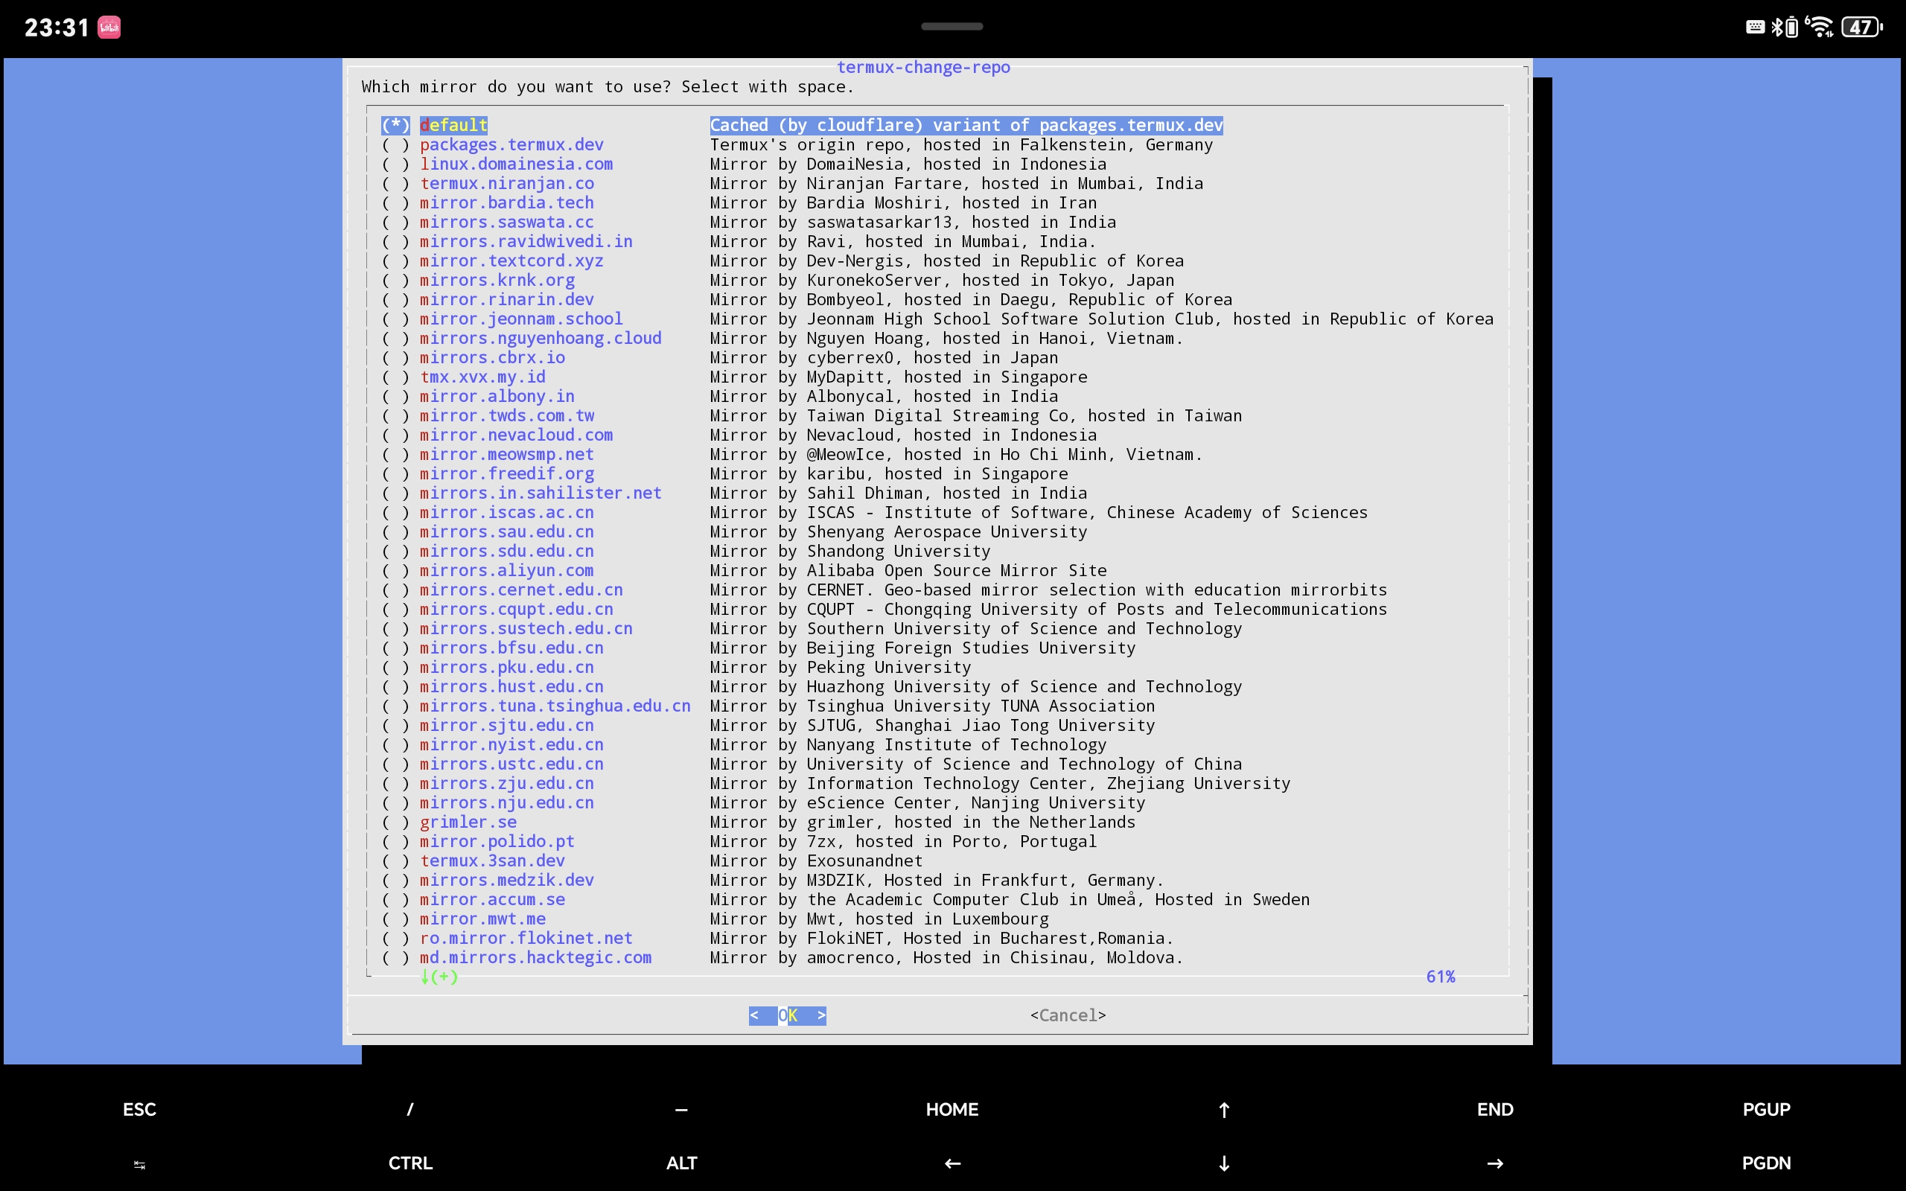Tap the battery indicator icon

click(x=1861, y=28)
